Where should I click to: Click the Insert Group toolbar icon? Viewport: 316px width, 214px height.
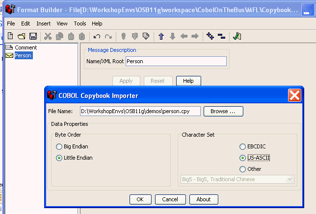tap(134, 36)
